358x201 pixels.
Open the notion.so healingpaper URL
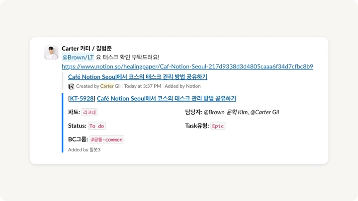tap(187, 67)
